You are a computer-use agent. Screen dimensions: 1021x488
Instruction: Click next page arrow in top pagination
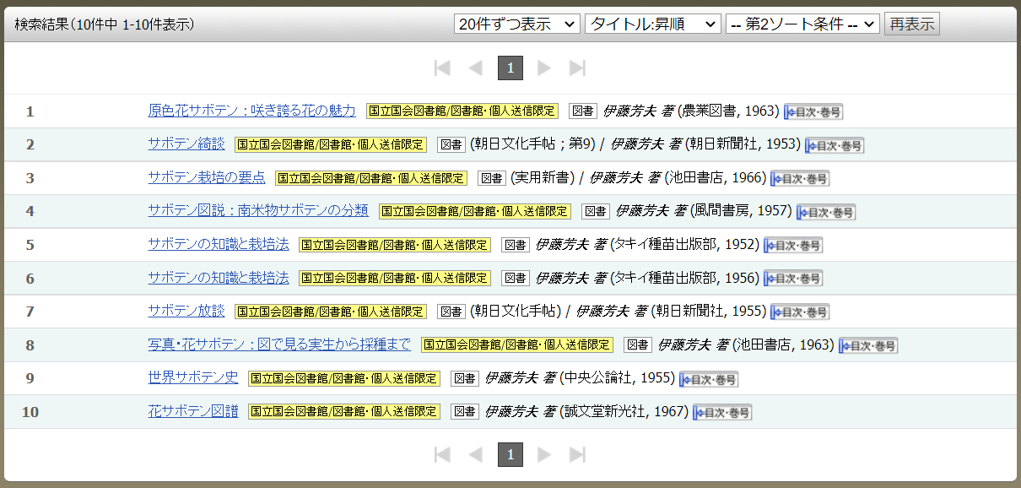point(544,68)
